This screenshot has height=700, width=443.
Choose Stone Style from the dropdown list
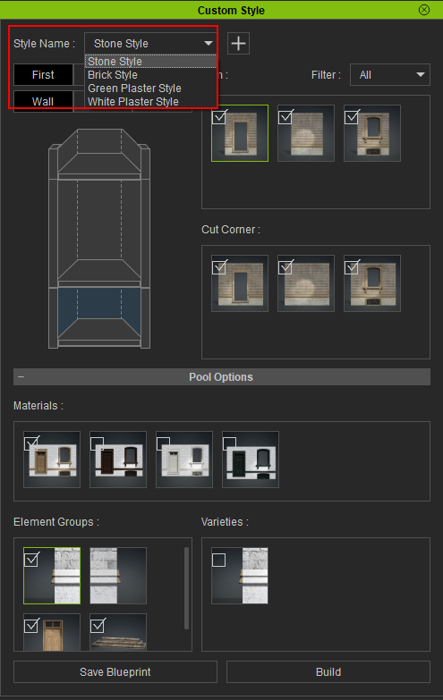point(150,61)
